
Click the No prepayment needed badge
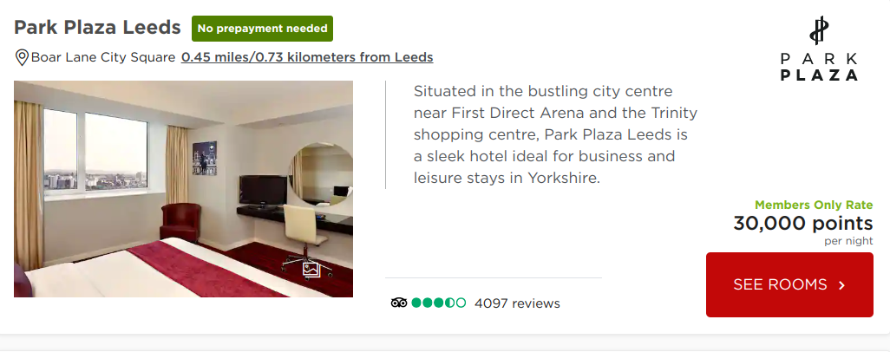click(x=262, y=29)
